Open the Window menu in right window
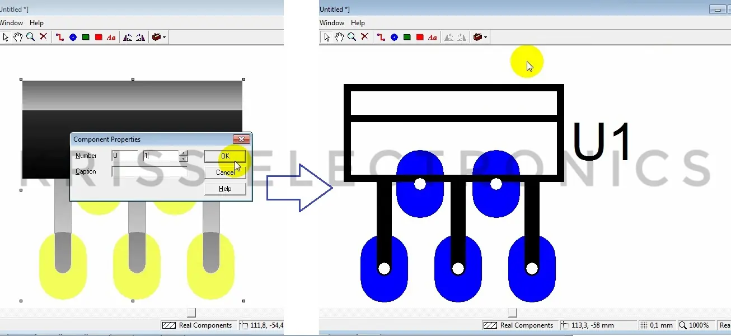731x336 pixels. (x=332, y=23)
